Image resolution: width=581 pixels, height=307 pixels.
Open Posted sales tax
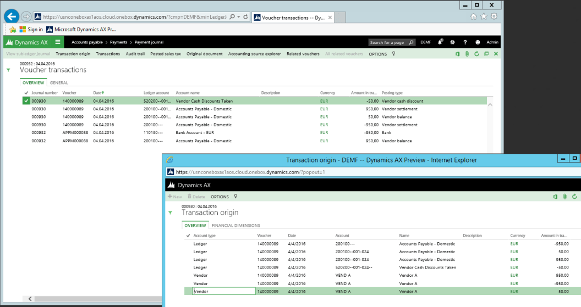pyautogui.click(x=166, y=54)
